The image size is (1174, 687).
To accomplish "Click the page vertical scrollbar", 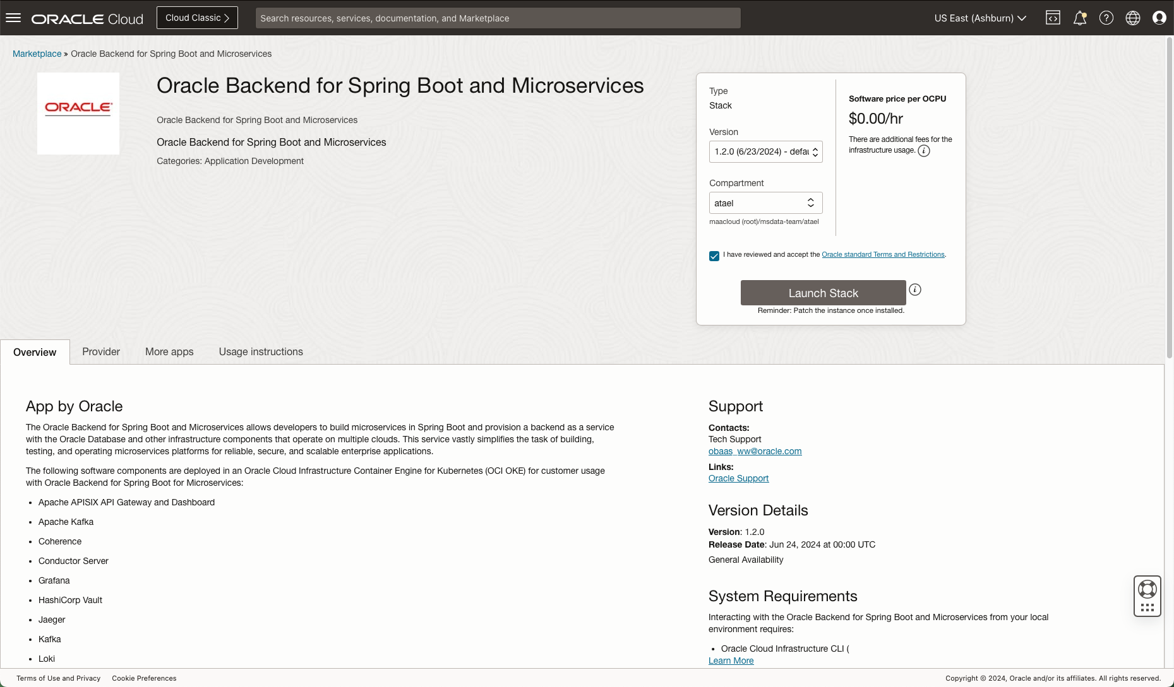I will 1169,189.
